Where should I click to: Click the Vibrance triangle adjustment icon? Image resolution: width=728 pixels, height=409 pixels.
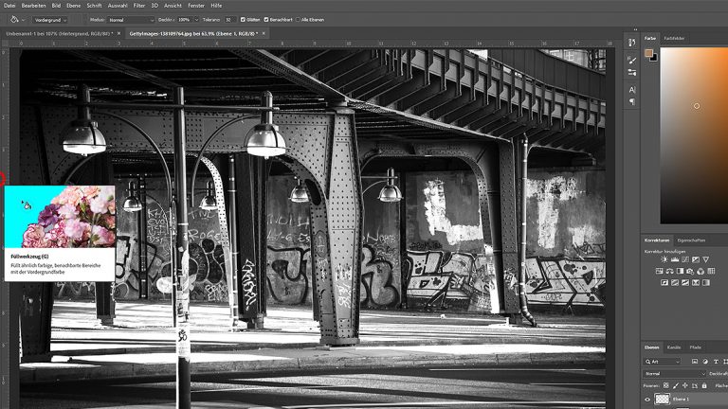tap(705, 258)
